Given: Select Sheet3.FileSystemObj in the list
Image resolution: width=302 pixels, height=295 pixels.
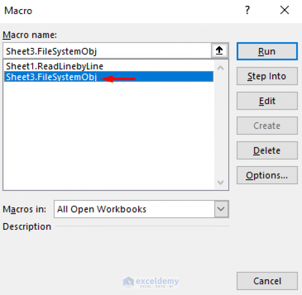Looking at the screenshot, I should [x=109, y=77].
